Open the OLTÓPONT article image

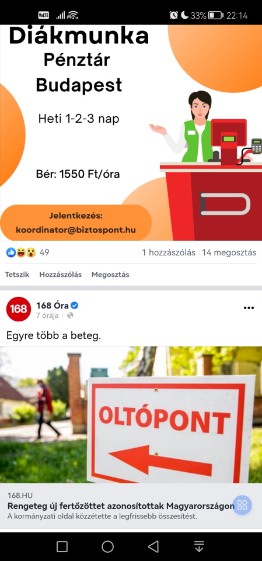[131, 415]
